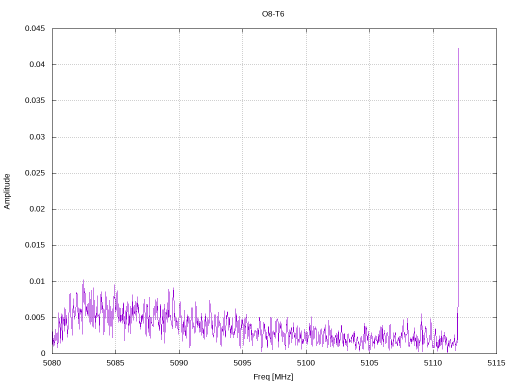Screen dimensions: 512x384
Task: Click the 0.015 amplitude tick label
Action: pos(35,245)
